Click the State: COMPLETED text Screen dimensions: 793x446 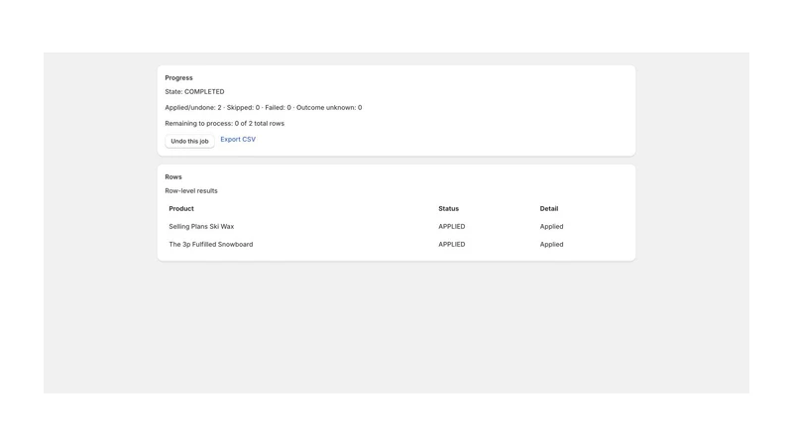coord(194,91)
